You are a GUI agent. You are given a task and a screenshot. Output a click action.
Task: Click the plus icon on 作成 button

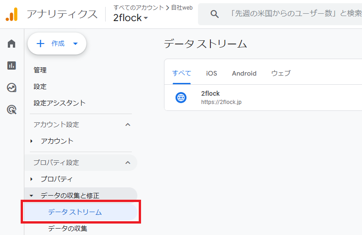coord(40,44)
